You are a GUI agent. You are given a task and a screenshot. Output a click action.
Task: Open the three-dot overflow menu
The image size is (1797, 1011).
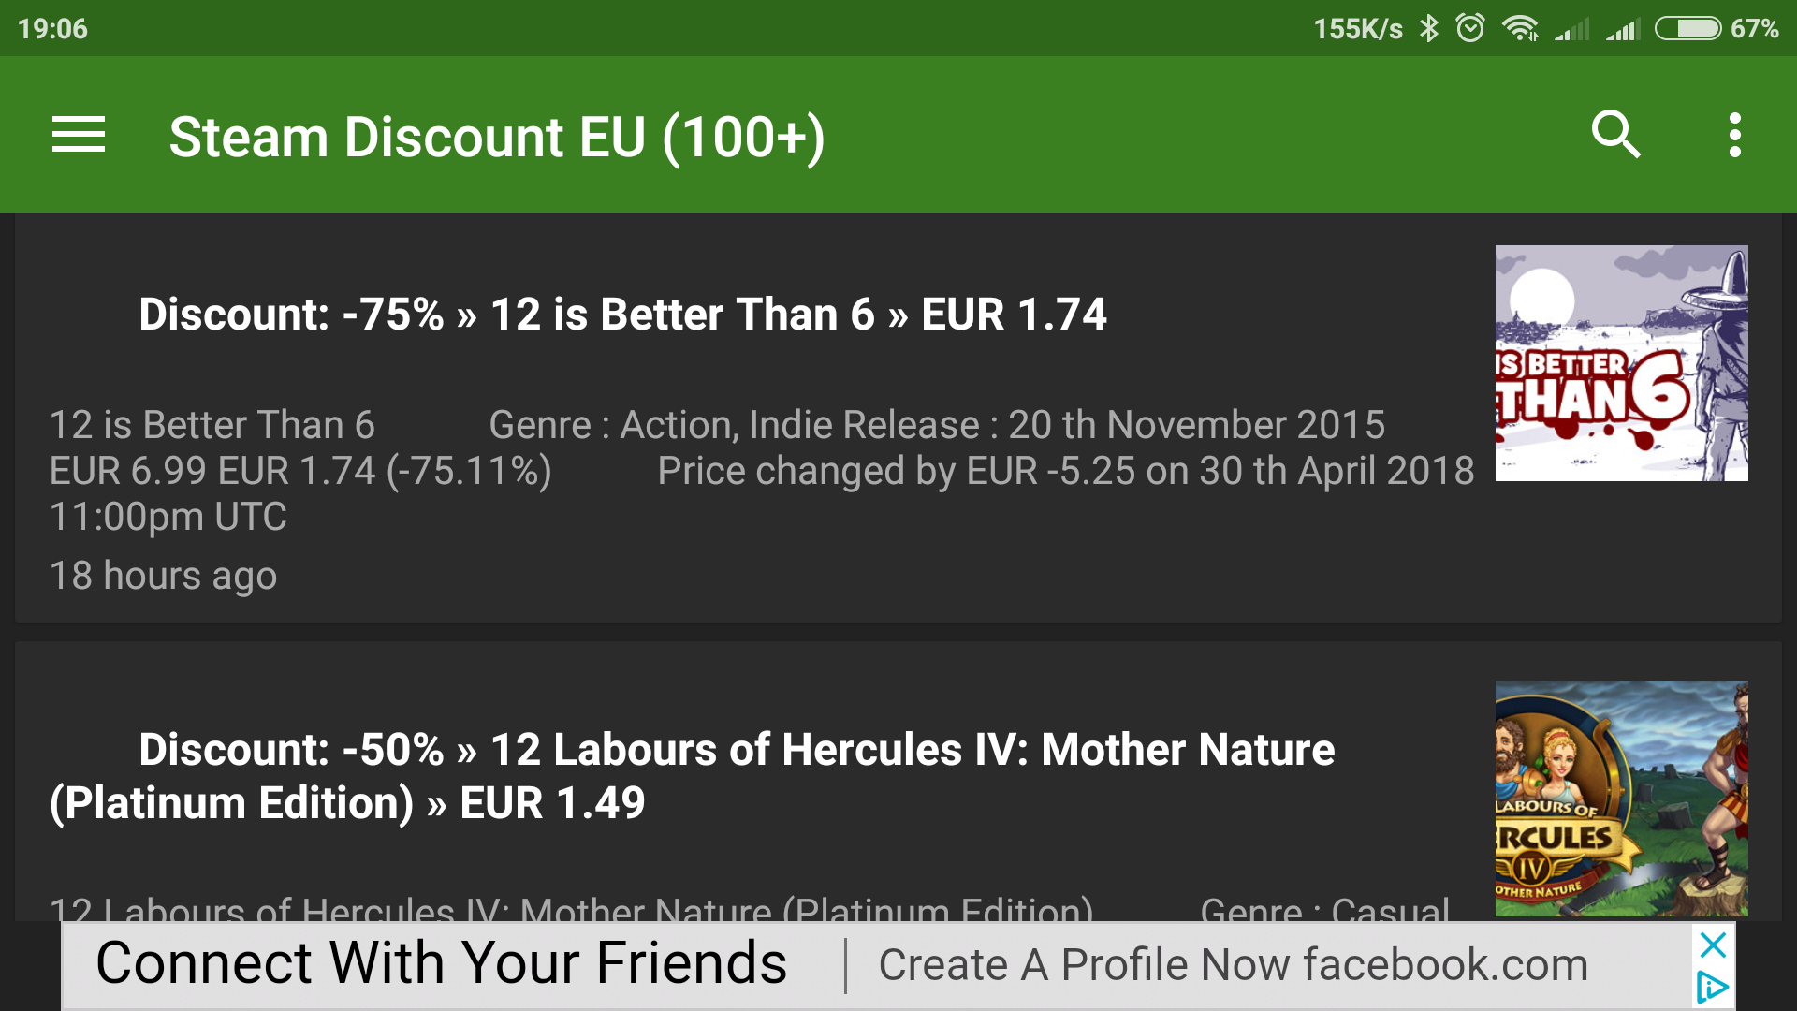(x=1734, y=136)
